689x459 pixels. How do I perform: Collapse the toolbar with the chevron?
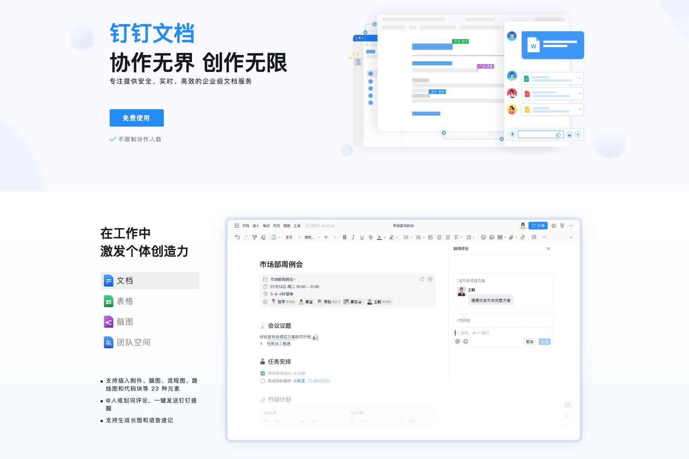point(571,237)
